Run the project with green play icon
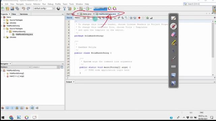Viewport: 216px width, 121px height. tap(75, 8)
